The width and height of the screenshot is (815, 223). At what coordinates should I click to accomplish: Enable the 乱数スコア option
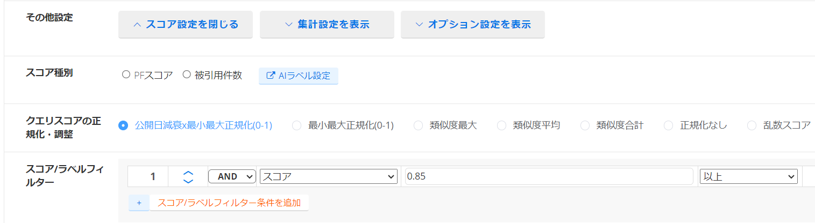click(752, 125)
